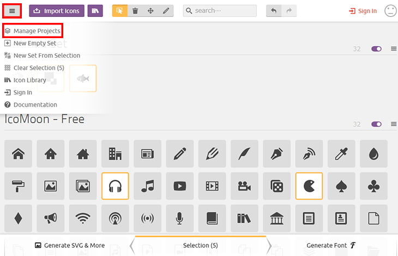Screen dimensions: 398x256
Task: Activate the trash Remove tool
Action: tap(135, 10)
